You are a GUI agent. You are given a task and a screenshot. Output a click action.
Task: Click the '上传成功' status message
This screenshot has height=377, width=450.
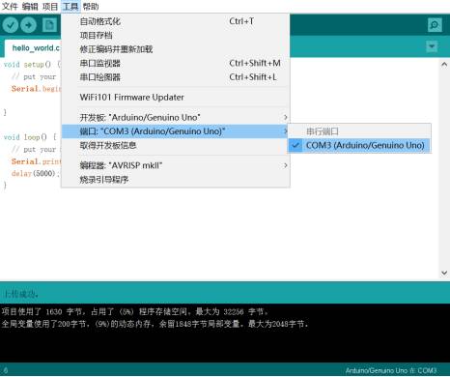[21, 294]
